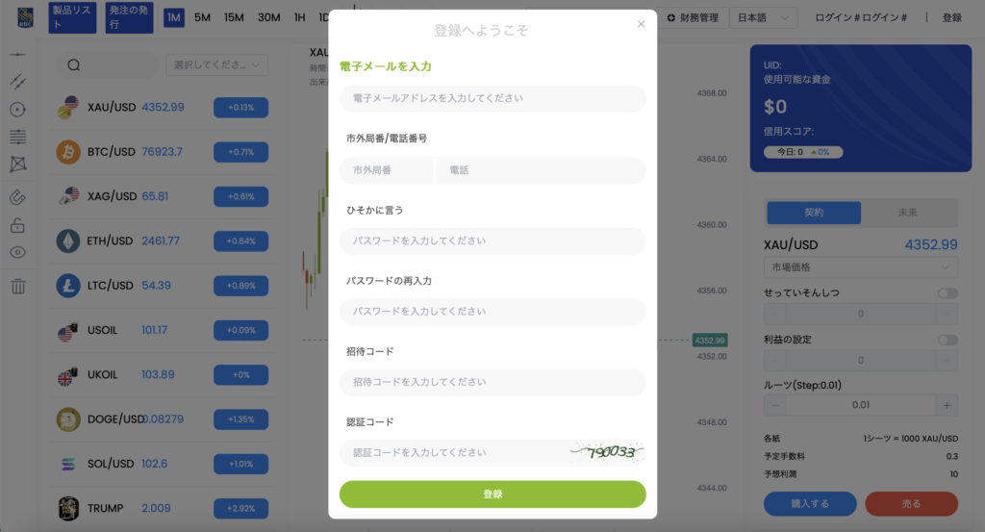Click the ログイン link

point(861,17)
